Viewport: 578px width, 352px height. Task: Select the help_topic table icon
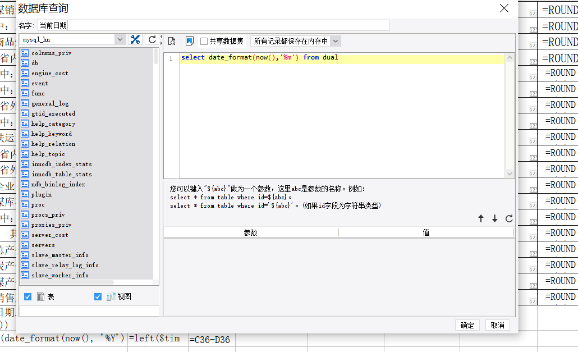click(x=25, y=154)
